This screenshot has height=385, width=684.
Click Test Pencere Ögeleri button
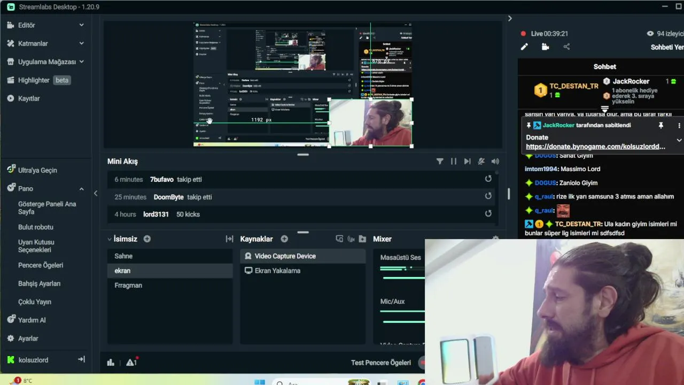coord(381,363)
